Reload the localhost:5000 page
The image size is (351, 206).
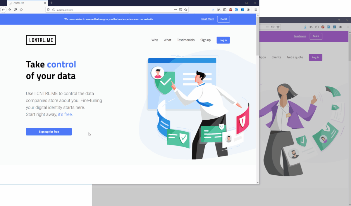[x=15, y=10]
